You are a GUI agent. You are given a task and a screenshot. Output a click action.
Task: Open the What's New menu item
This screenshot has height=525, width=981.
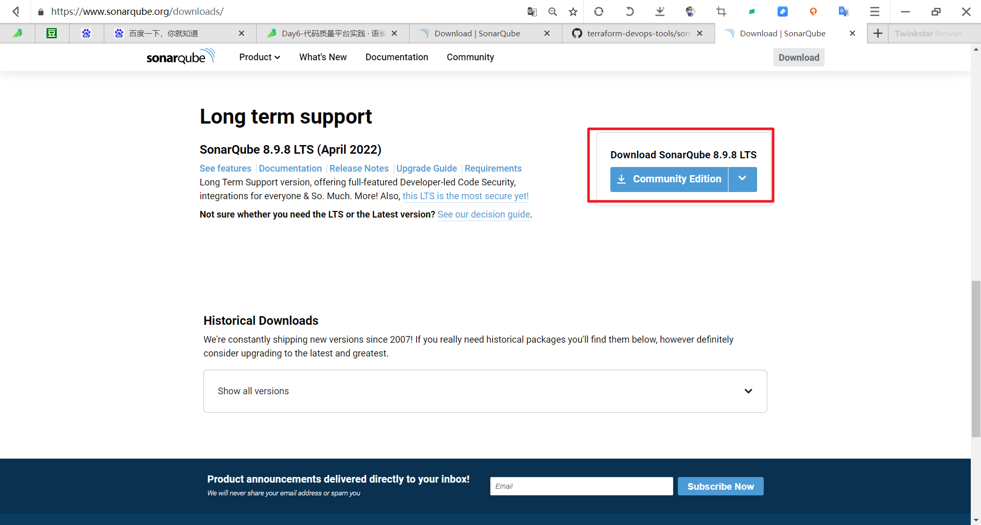tap(323, 57)
